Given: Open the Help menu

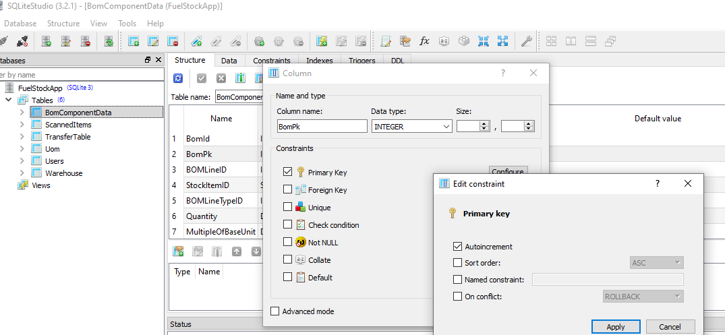Looking at the screenshot, I should [x=155, y=23].
